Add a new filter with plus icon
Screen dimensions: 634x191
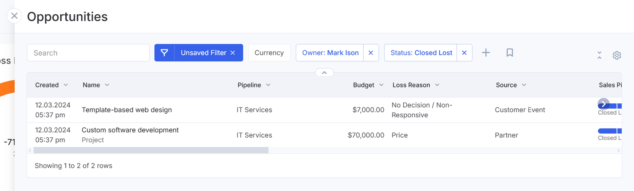486,53
